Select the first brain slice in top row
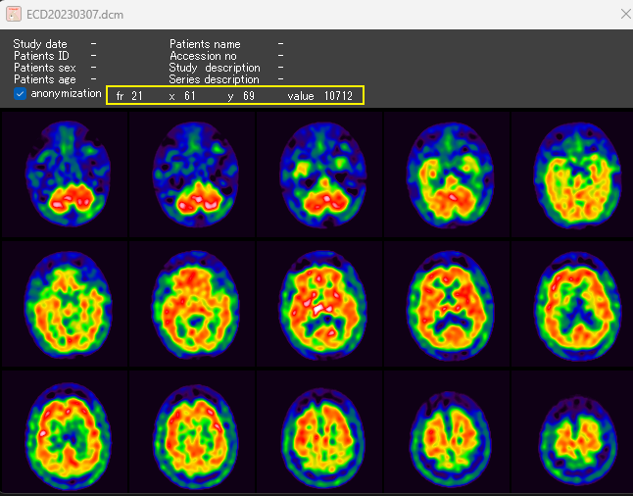 (65, 174)
